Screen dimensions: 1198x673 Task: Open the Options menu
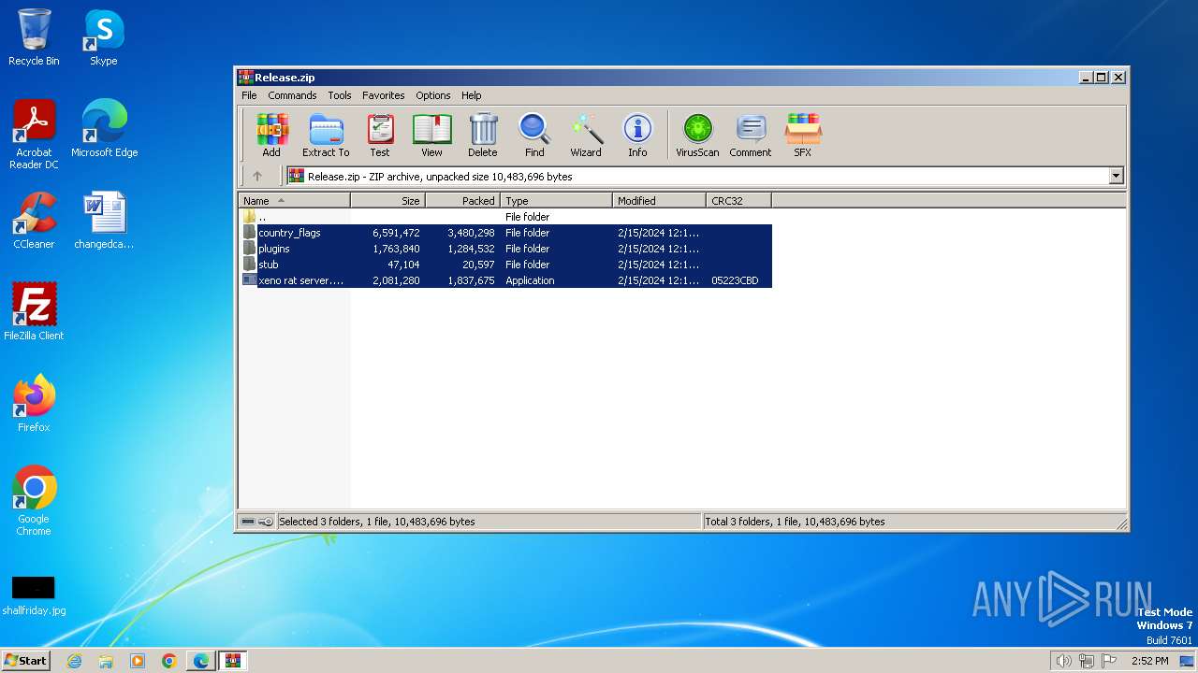[x=433, y=95]
